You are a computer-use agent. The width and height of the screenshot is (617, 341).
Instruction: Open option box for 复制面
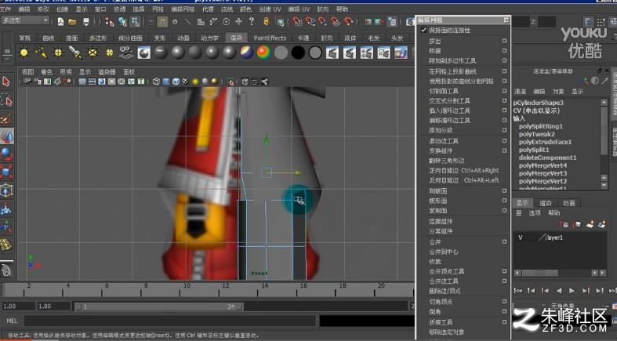tap(504, 210)
